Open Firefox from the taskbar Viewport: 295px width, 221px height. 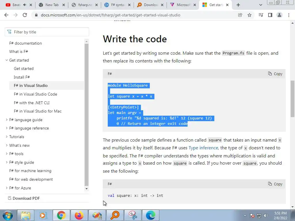[x=79, y=215]
